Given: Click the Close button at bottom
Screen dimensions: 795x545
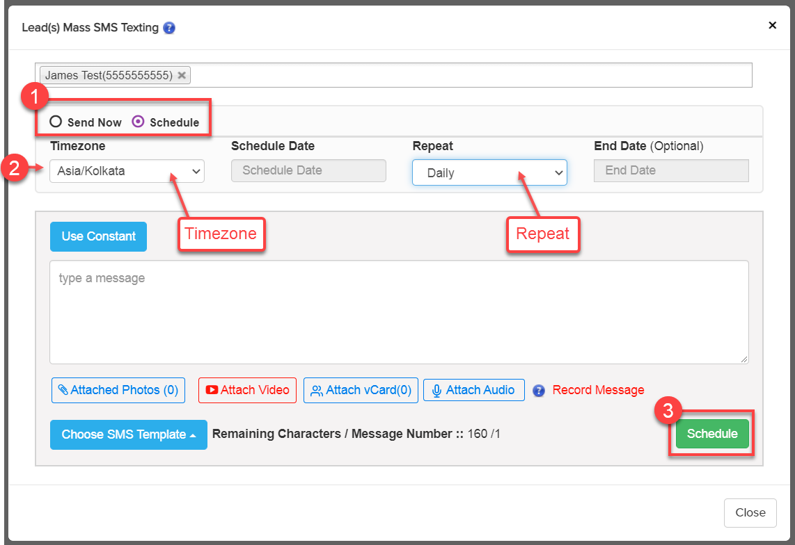Looking at the screenshot, I should pos(750,512).
